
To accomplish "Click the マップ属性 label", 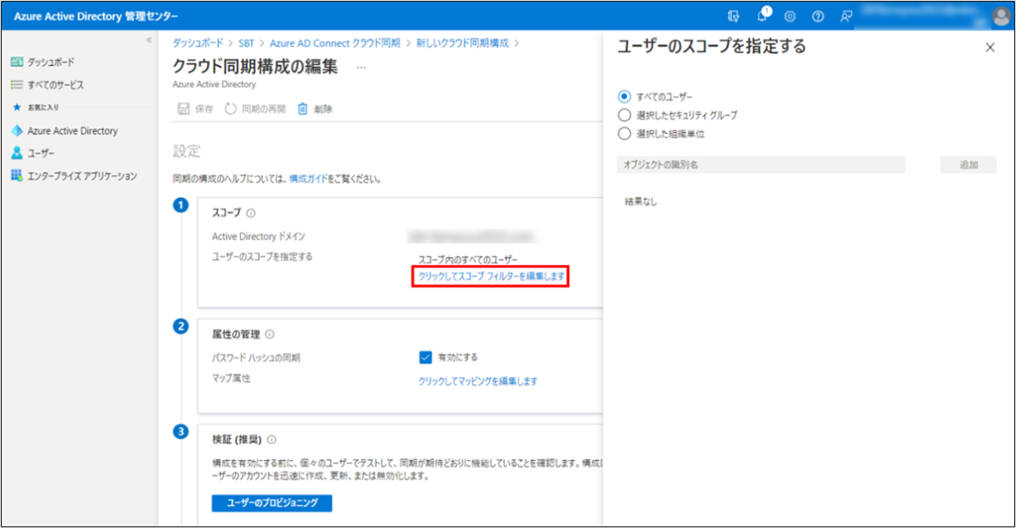I will click(x=231, y=378).
